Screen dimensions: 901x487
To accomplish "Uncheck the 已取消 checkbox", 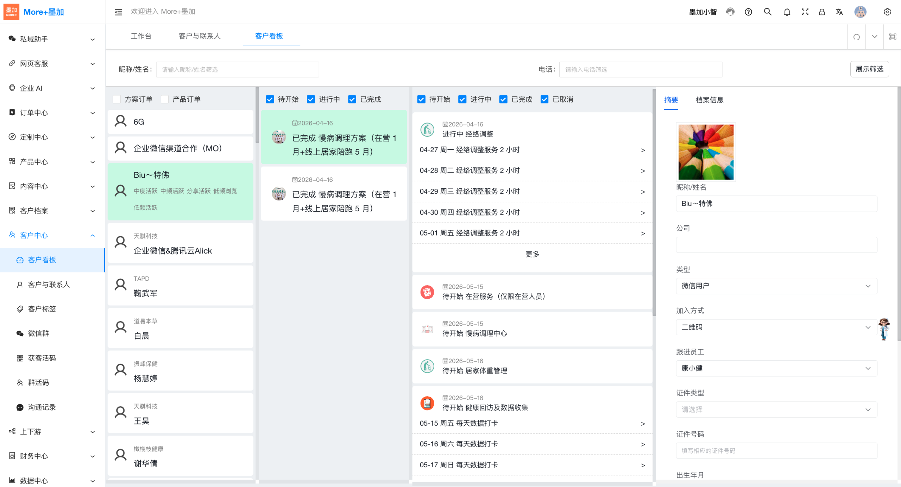I will point(544,99).
